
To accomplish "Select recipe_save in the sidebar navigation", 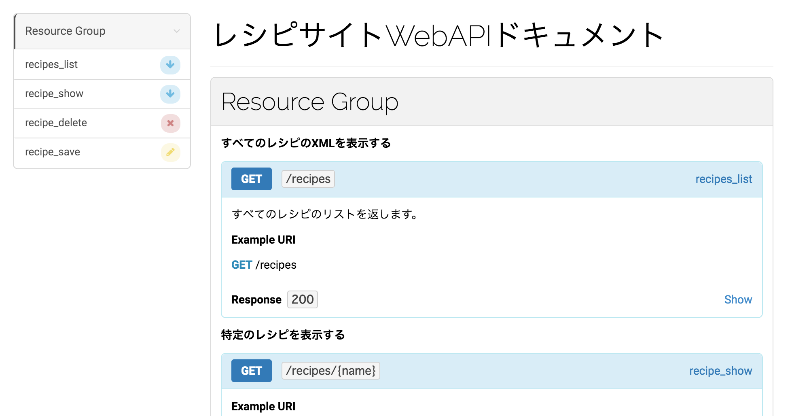I will point(52,152).
